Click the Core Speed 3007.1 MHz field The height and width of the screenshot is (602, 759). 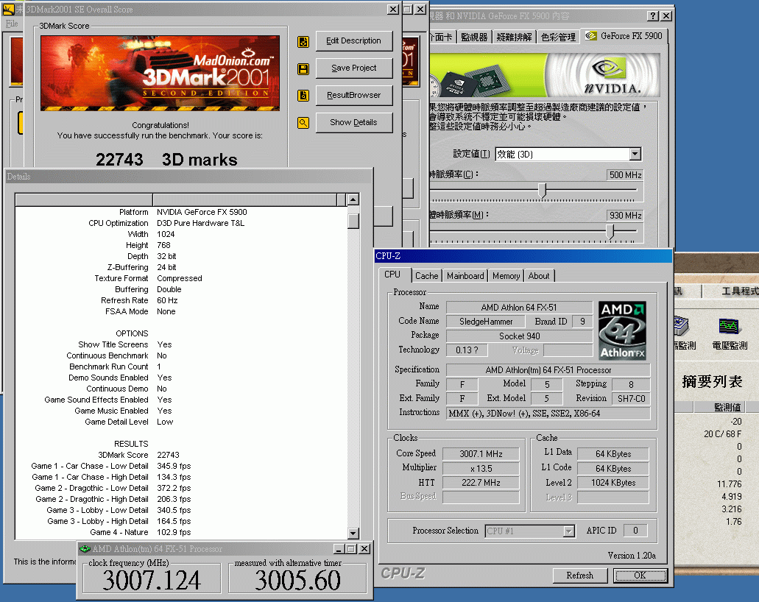481,454
